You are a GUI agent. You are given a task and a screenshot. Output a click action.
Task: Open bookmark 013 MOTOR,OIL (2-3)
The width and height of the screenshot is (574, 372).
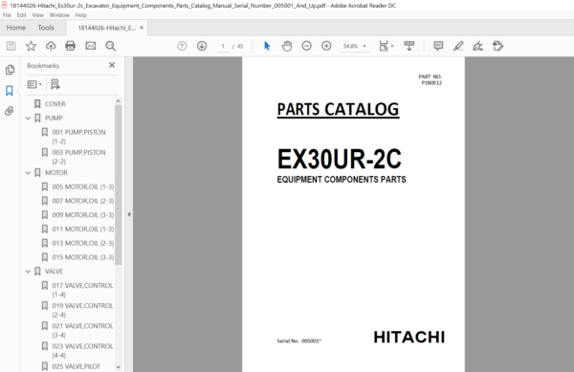[x=83, y=243]
